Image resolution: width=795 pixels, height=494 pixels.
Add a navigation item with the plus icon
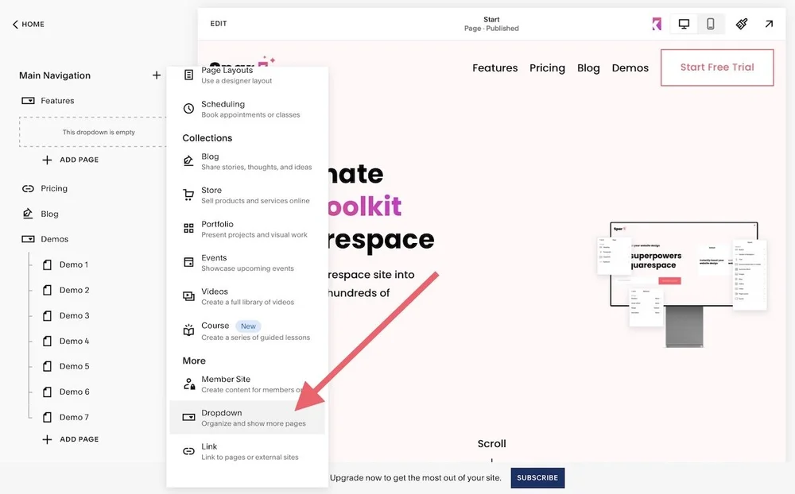[156, 75]
